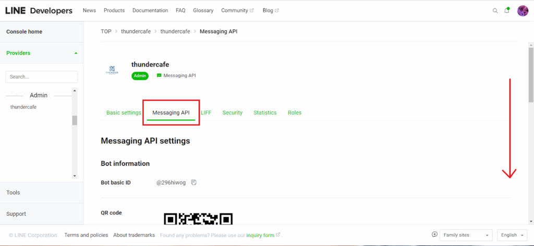Switch to the LIFF tab
The image size is (534, 246).
[x=206, y=113]
